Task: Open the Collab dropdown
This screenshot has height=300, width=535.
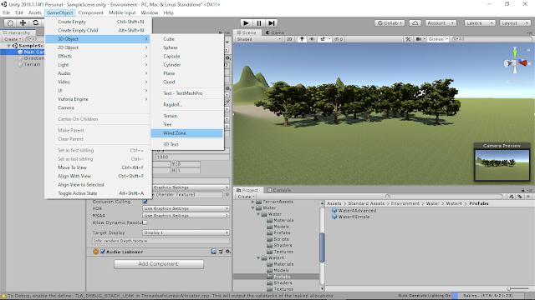Action: pos(390,23)
